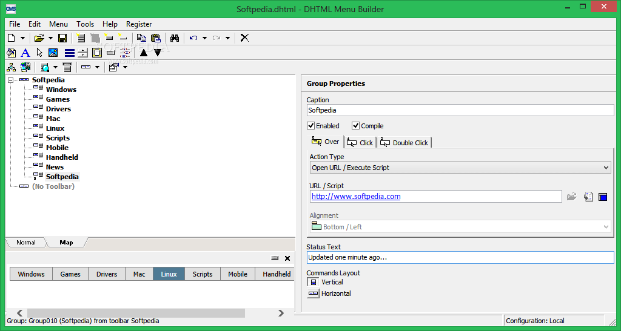Select the Over event tab
The image size is (621, 331).
(326, 142)
